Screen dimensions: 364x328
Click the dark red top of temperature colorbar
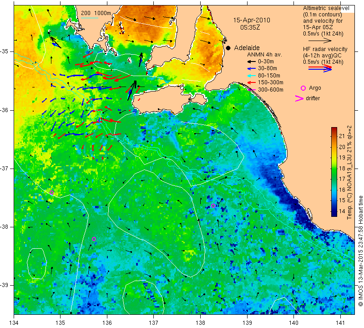coord(334,129)
